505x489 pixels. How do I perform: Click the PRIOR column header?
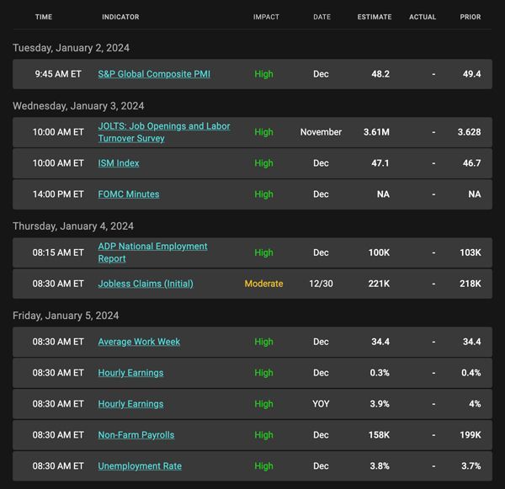point(470,17)
